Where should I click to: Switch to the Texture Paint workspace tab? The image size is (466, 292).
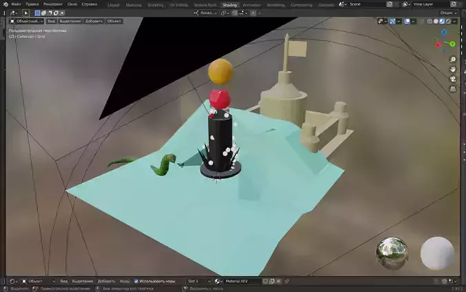coord(205,5)
